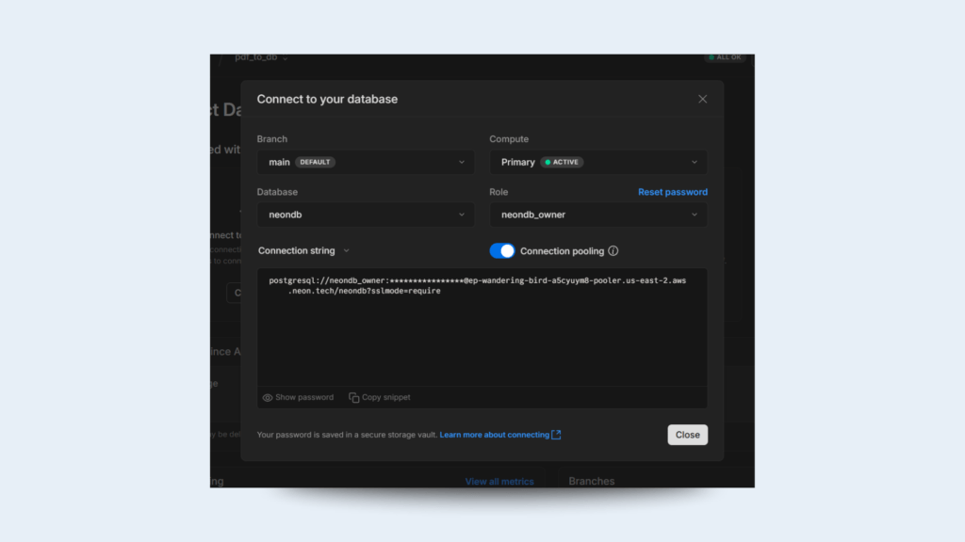Screen dimensions: 965x542
Task: Click the eye icon to show password
Action: point(268,398)
